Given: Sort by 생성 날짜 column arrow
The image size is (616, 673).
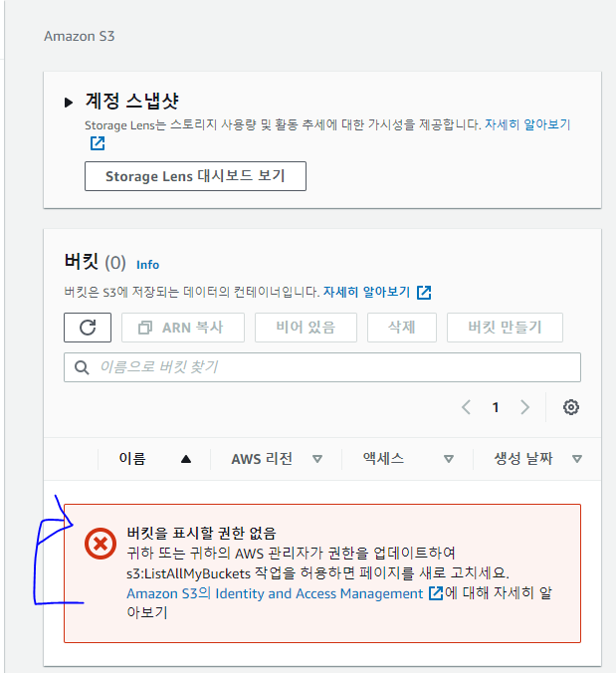Looking at the screenshot, I should pos(577,459).
